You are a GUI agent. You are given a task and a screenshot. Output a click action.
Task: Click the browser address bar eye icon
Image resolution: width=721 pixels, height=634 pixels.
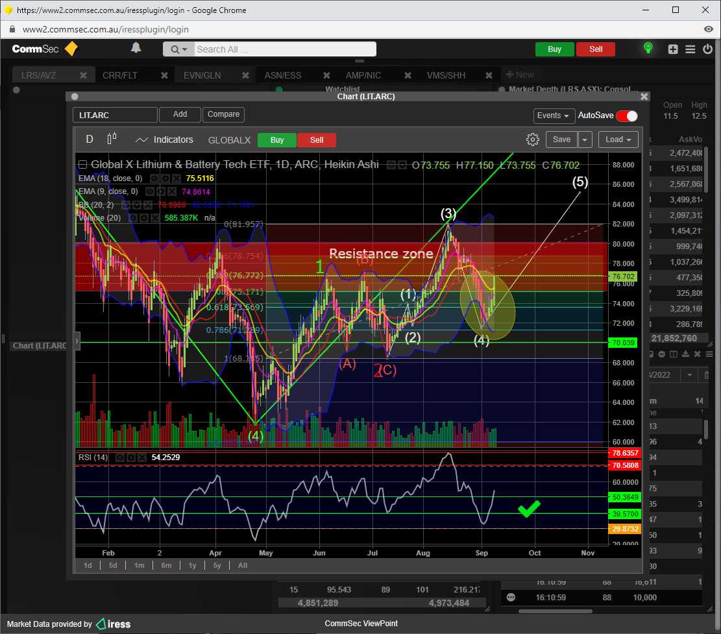point(709,29)
